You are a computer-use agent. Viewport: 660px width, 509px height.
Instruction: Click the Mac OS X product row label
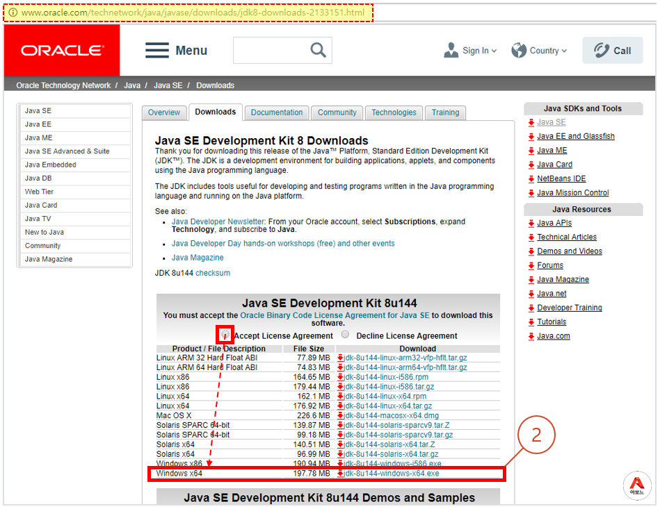coord(174,416)
